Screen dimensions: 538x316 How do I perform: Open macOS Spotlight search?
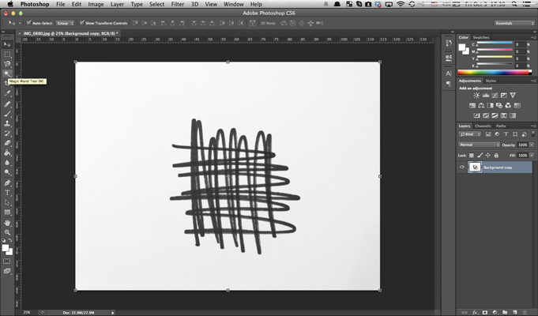(514, 4)
